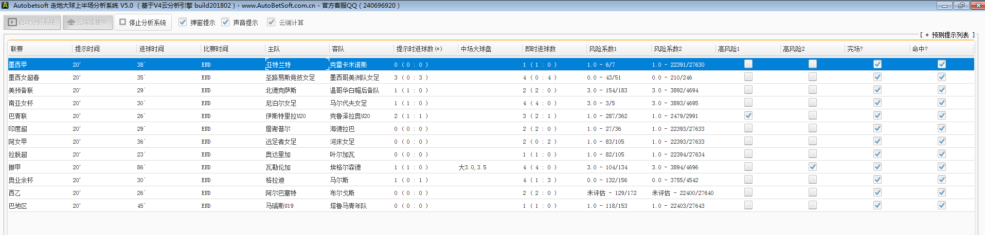The width and height of the screenshot is (985, 235).
Task: Toggle 命中? checkbox in 巴地区 row
Action: (x=942, y=205)
